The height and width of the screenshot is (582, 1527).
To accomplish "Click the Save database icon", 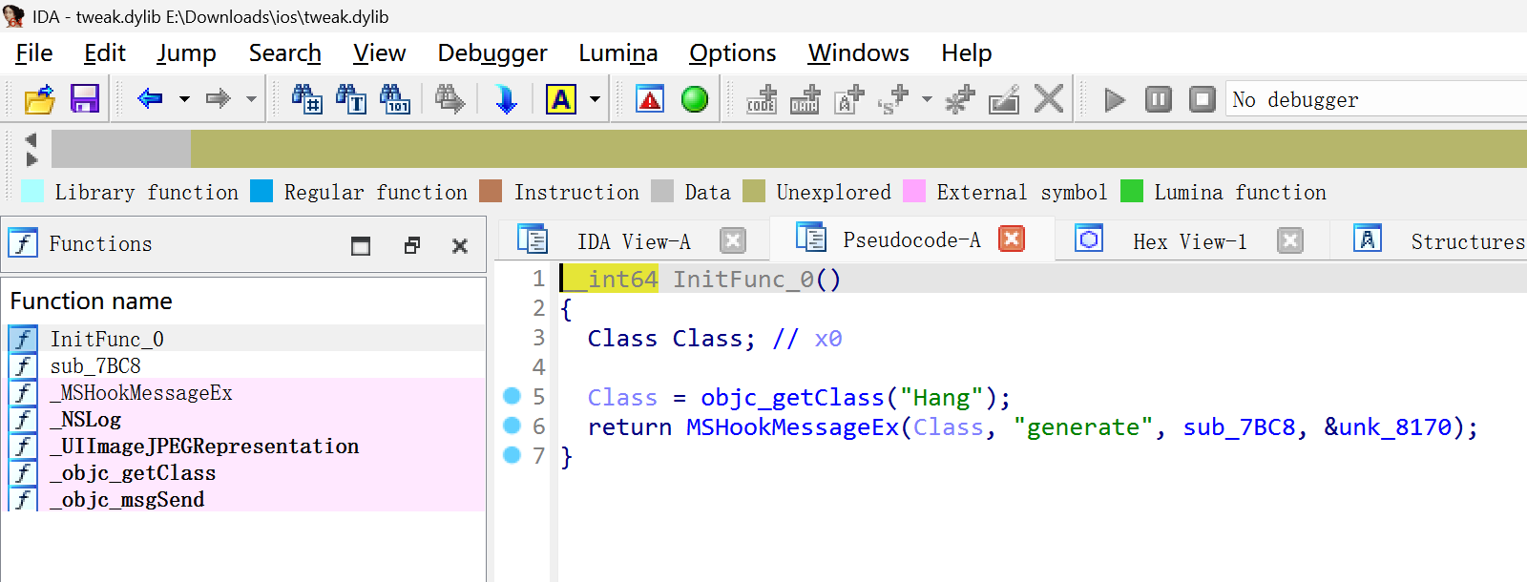I will point(85,99).
